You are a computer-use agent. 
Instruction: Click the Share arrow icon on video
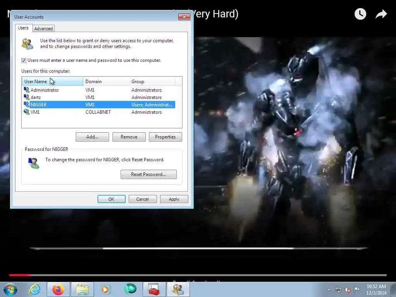(x=381, y=14)
